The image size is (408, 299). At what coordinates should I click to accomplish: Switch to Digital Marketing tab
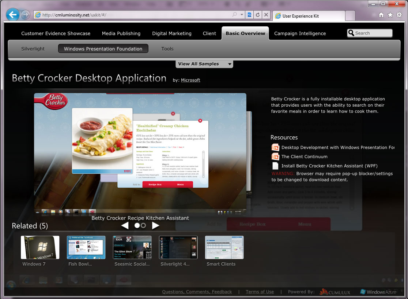pos(172,33)
